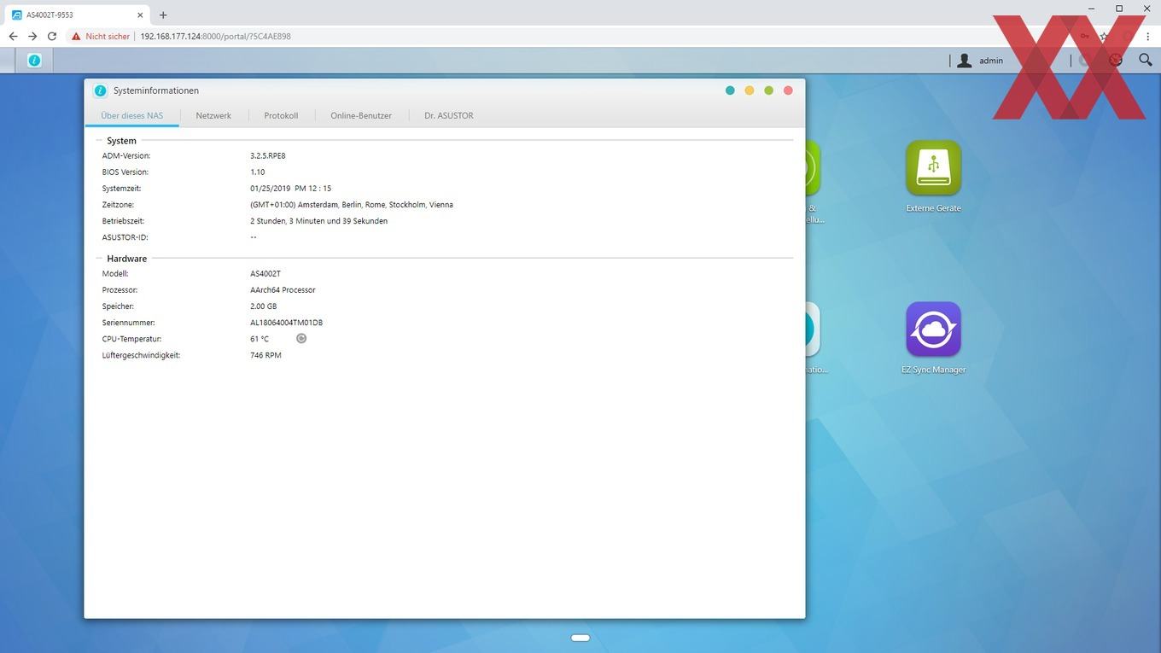Maximize Systeminformationen with the green dot
The image size is (1161, 653).
[x=769, y=90]
